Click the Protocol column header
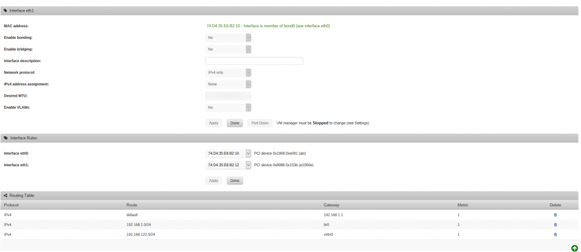 (x=12, y=205)
